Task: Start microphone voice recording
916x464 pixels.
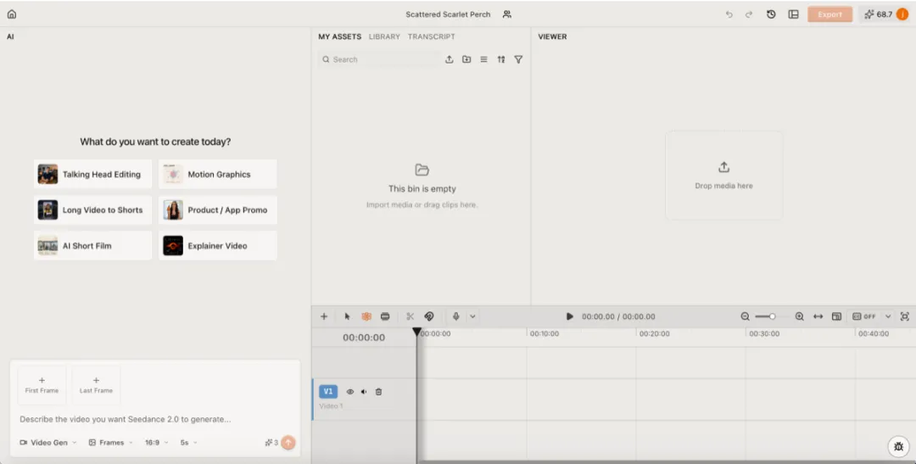Action: pyautogui.click(x=456, y=316)
